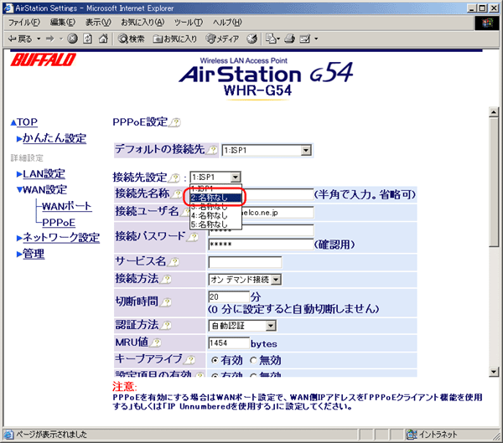Click the サービス名 input field
Screen dimensions: 503x443
click(x=245, y=262)
